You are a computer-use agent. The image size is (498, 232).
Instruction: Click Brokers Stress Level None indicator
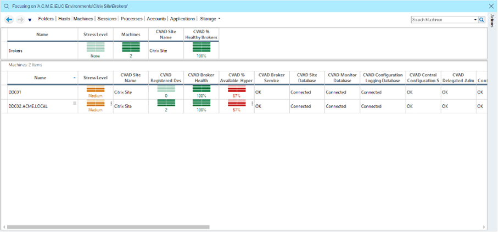pos(96,50)
